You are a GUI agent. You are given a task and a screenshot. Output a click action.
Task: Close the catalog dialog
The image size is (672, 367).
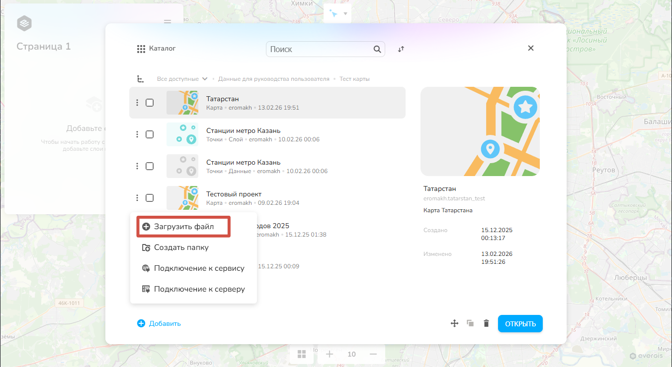[531, 48]
